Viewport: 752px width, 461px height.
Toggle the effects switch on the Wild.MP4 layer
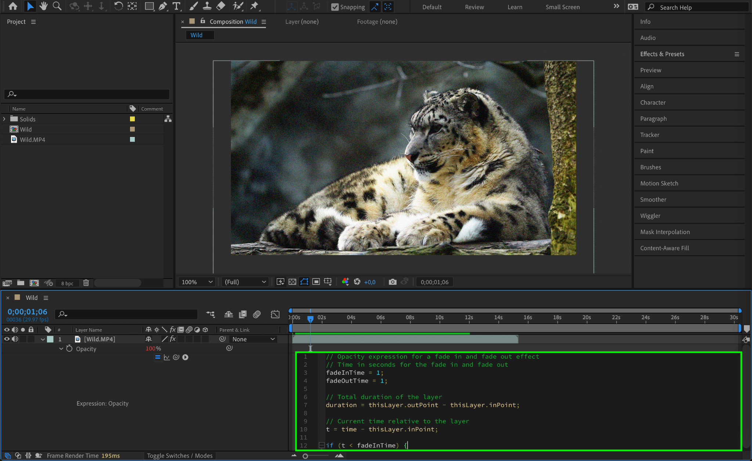173,339
